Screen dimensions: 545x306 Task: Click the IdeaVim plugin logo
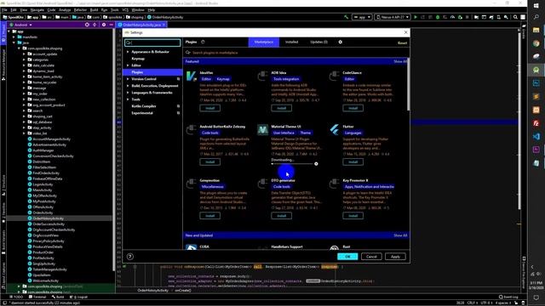[191, 76]
